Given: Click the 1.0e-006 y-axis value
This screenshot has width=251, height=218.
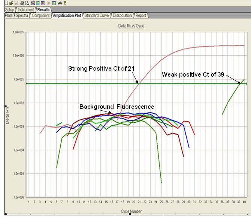Looking at the screenshot, I should [19, 197].
